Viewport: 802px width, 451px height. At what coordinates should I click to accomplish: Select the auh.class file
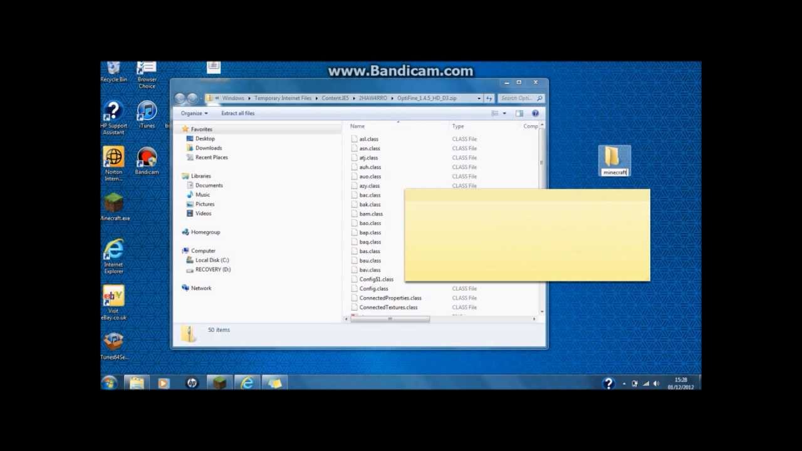coord(370,167)
